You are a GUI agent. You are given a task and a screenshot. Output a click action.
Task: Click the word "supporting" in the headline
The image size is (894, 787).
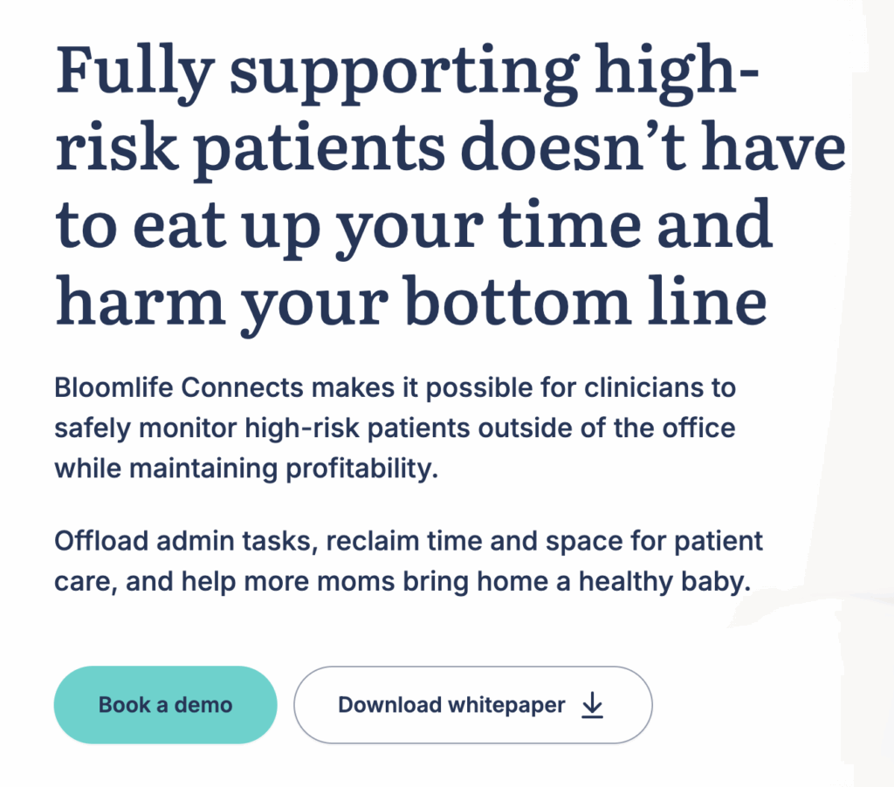click(404, 73)
